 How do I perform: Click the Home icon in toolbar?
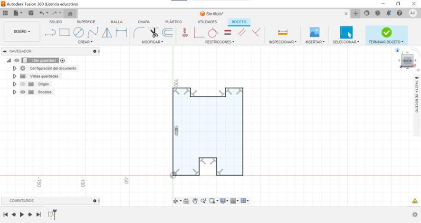pyautogui.click(x=70, y=14)
